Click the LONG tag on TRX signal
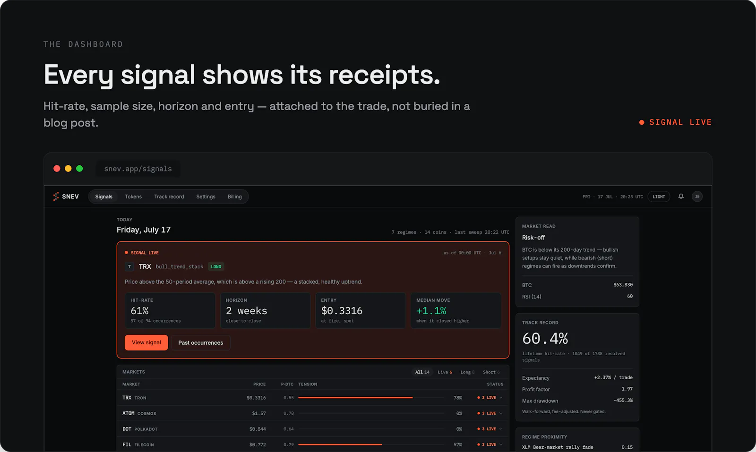Image resolution: width=756 pixels, height=452 pixels. [216, 267]
